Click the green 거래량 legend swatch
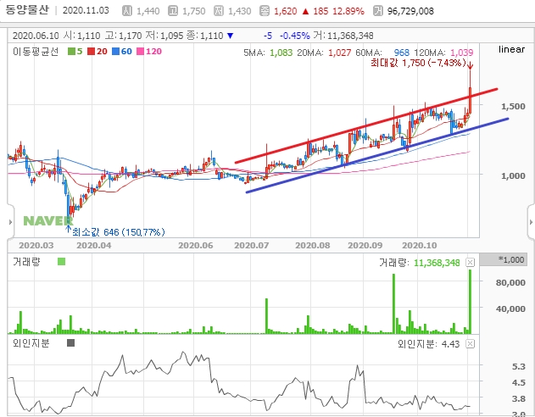This screenshot has width=535, height=417. click(61, 262)
